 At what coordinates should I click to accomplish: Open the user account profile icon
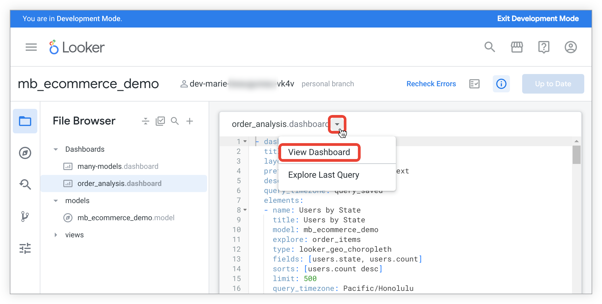pos(570,47)
